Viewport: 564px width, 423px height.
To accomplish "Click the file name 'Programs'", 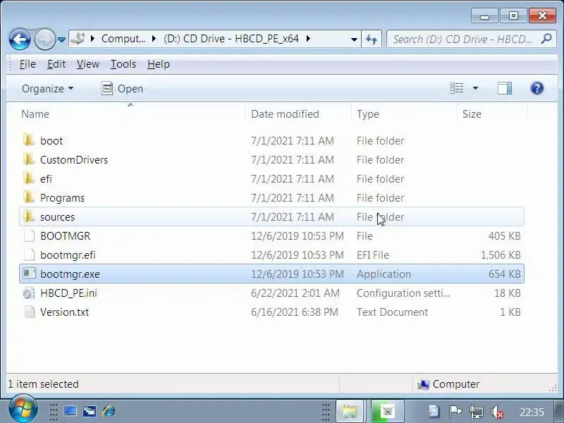I will point(62,198).
